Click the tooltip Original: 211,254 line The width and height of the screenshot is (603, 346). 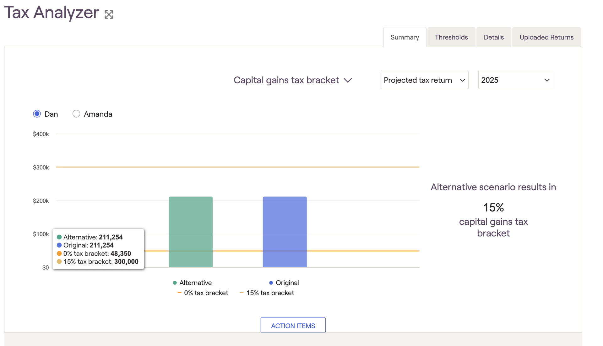(x=85, y=245)
